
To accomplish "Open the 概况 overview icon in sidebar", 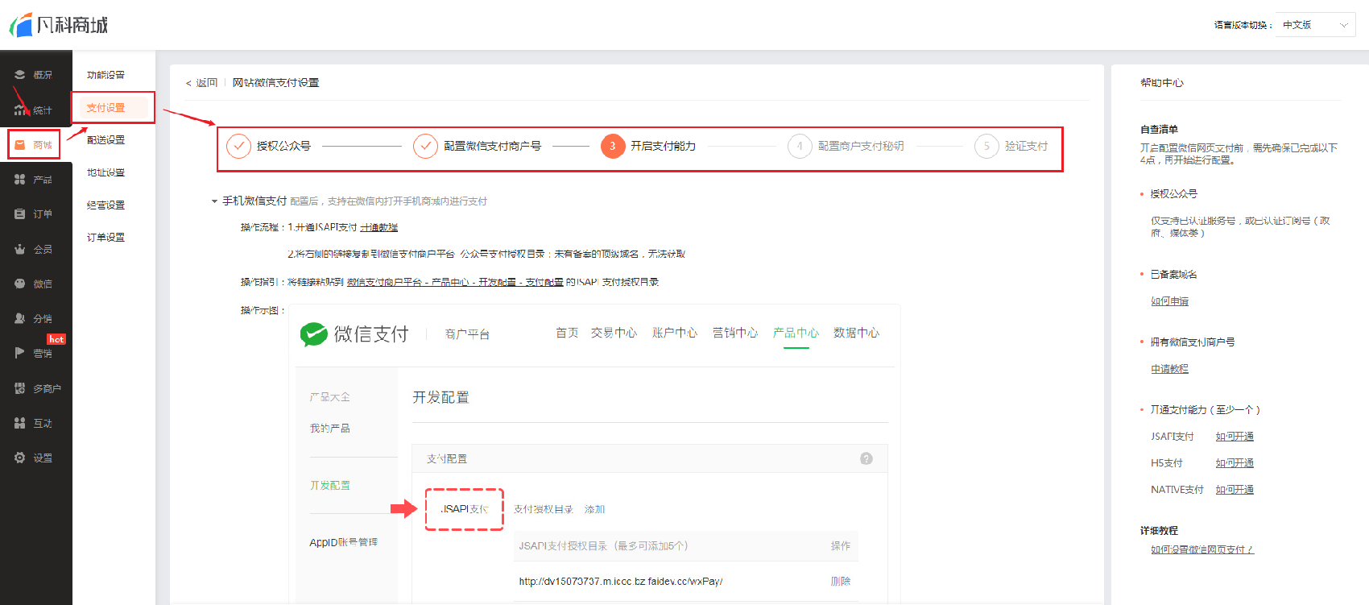I will tap(19, 75).
